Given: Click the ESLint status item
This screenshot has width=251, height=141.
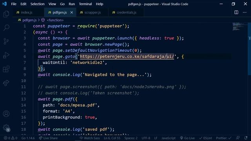Looking at the screenshot, I should click(x=206, y=138).
